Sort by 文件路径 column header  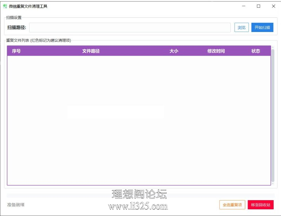point(91,51)
